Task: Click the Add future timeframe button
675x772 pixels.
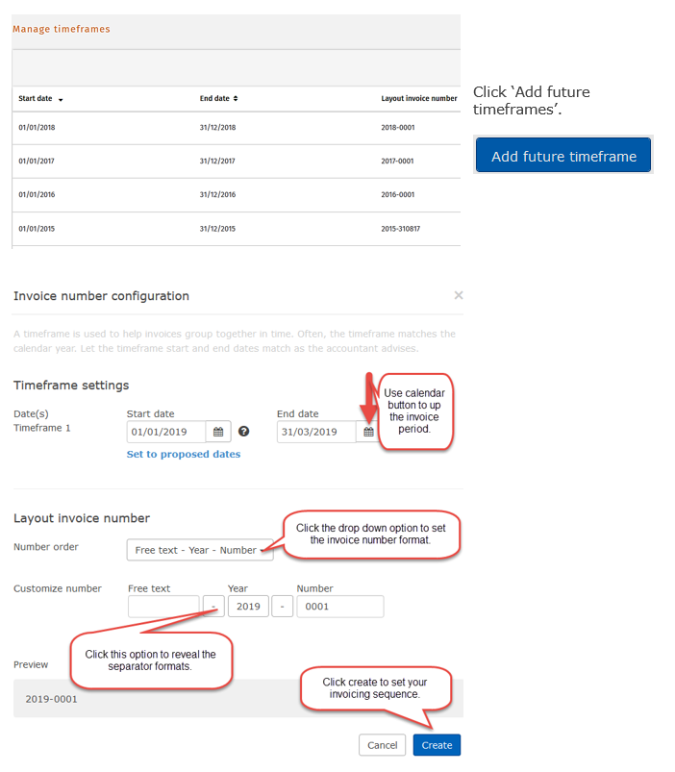Action: 563,155
